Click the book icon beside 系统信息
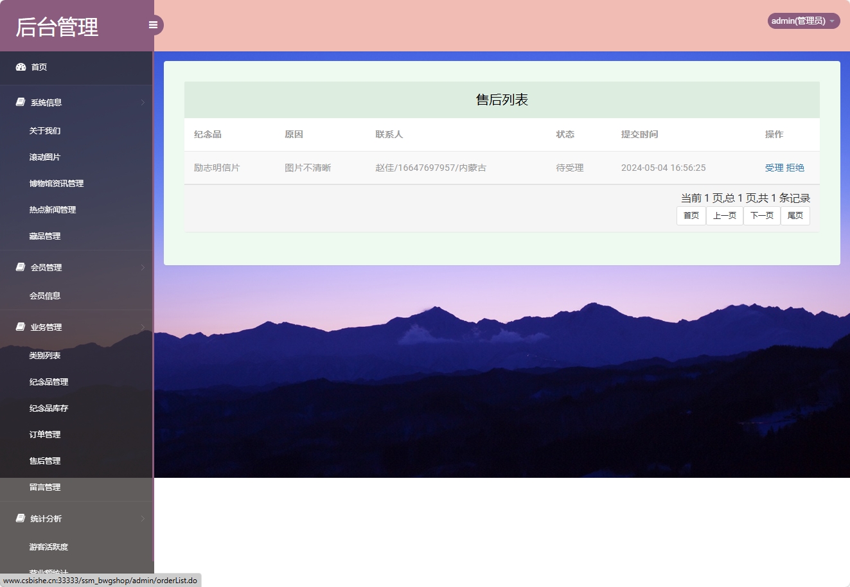The height and width of the screenshot is (587, 850). (21, 102)
